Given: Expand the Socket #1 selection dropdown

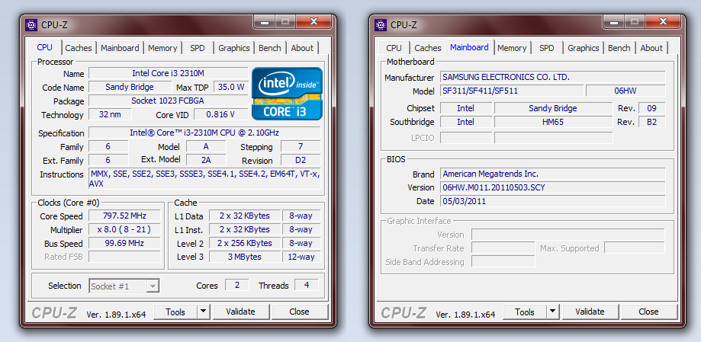Looking at the screenshot, I should tap(153, 286).
